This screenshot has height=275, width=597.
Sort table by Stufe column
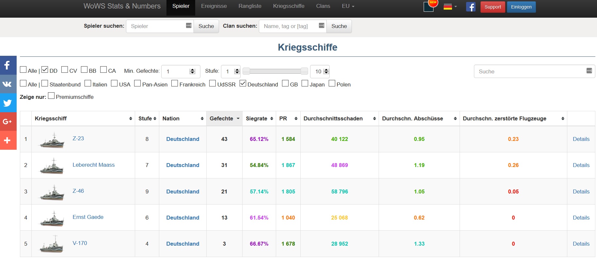(147, 118)
